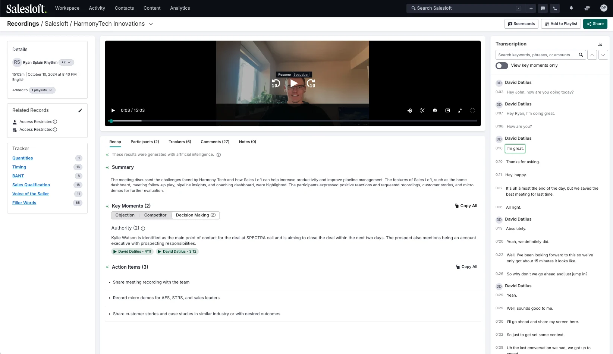Open the Timing tracker link
This screenshot has height=354, width=613.
(19, 167)
